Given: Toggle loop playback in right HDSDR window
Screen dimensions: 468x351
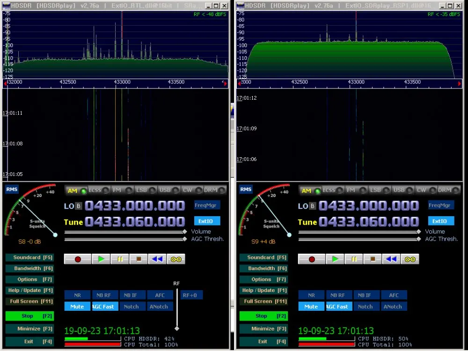Looking at the screenshot, I should click(410, 259).
